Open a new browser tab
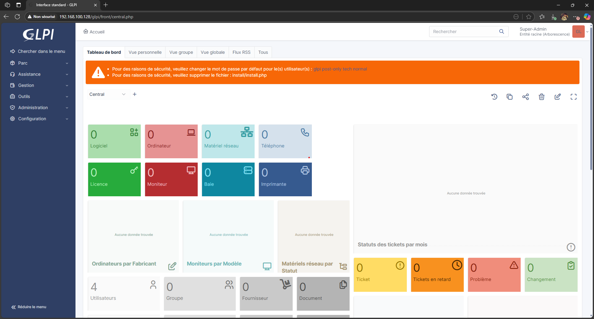594x319 pixels. click(106, 5)
